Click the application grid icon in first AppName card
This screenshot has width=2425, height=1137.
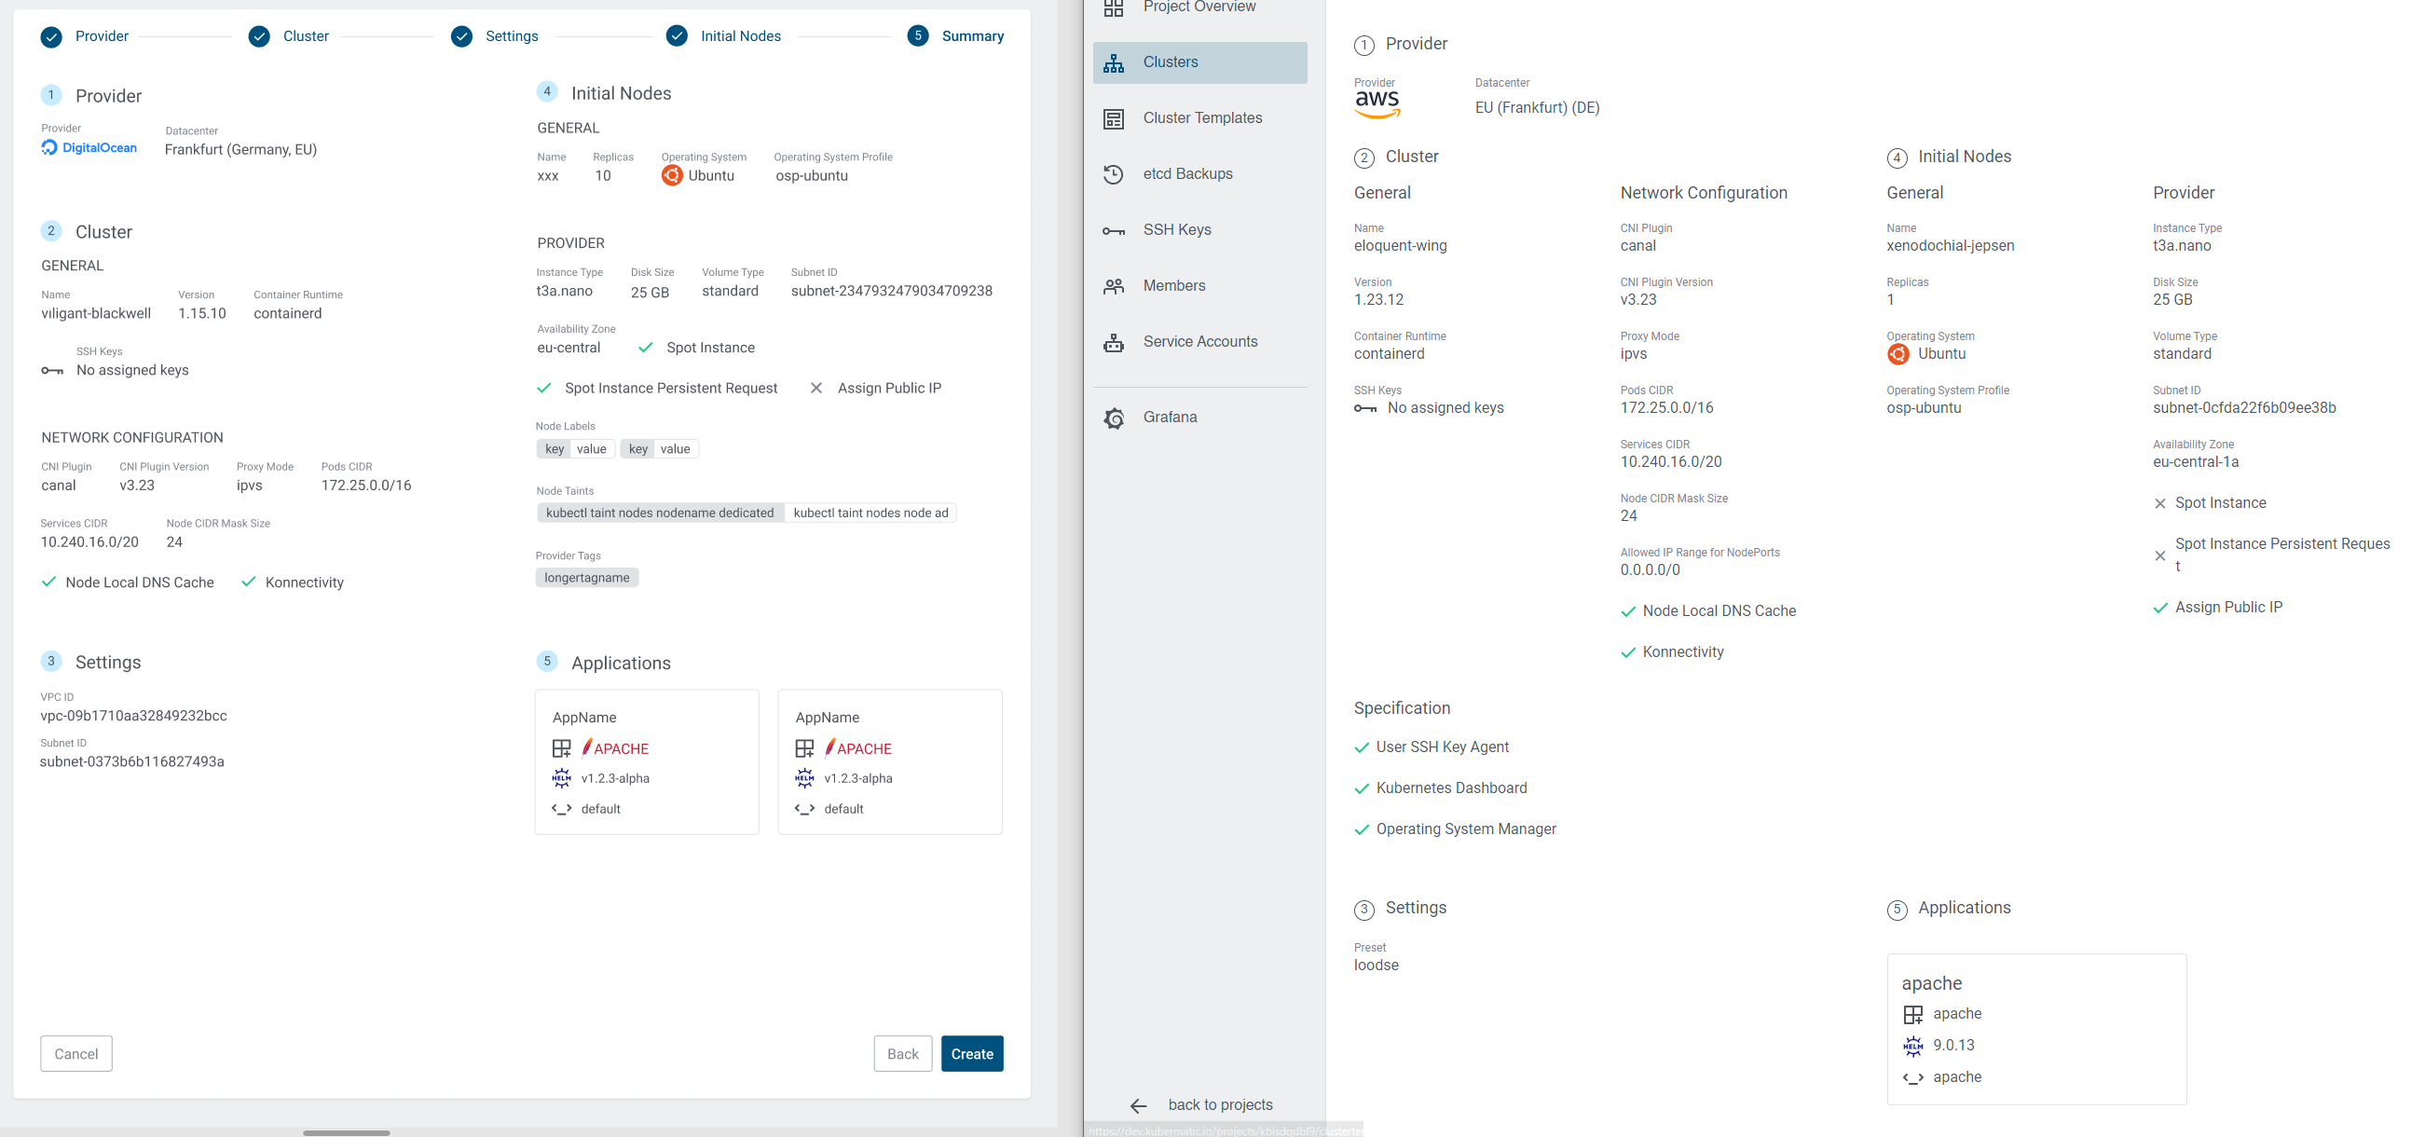(561, 749)
